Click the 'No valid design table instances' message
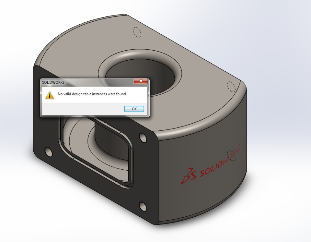Image resolution: width=311 pixels, height=242 pixels. [92, 94]
